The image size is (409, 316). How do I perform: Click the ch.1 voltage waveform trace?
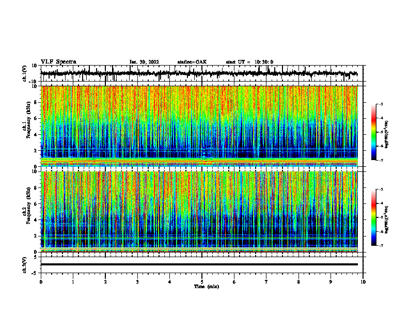(199, 73)
